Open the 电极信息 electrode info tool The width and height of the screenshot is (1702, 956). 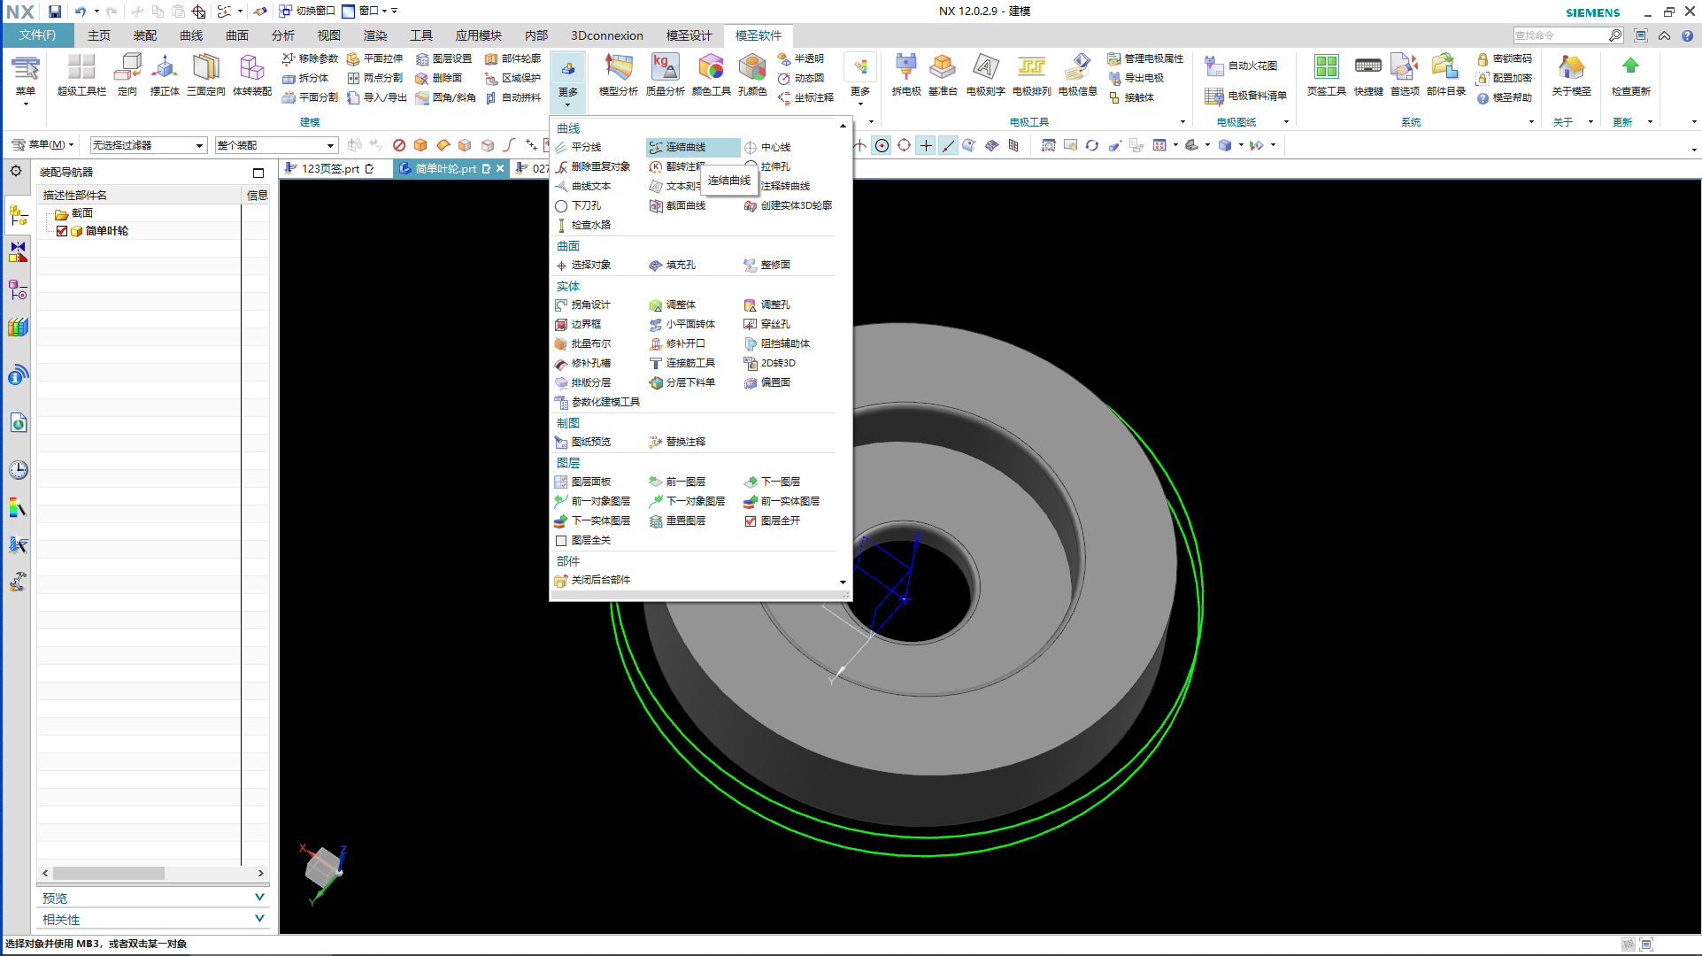click(1077, 74)
